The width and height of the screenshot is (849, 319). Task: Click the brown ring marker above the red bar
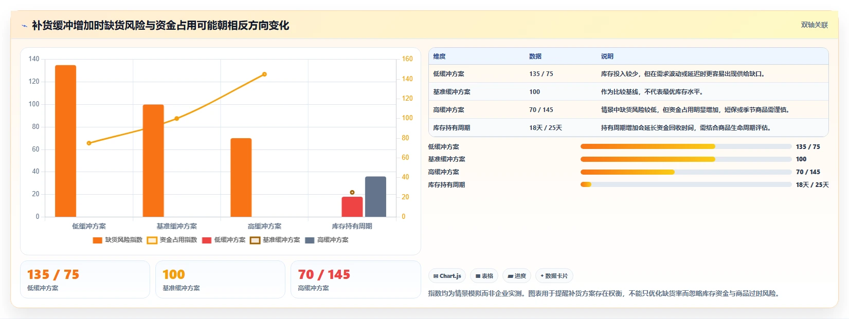tap(352, 193)
